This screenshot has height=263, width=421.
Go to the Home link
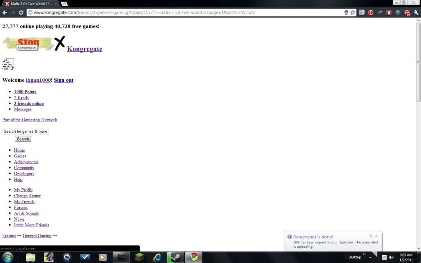[19, 150]
